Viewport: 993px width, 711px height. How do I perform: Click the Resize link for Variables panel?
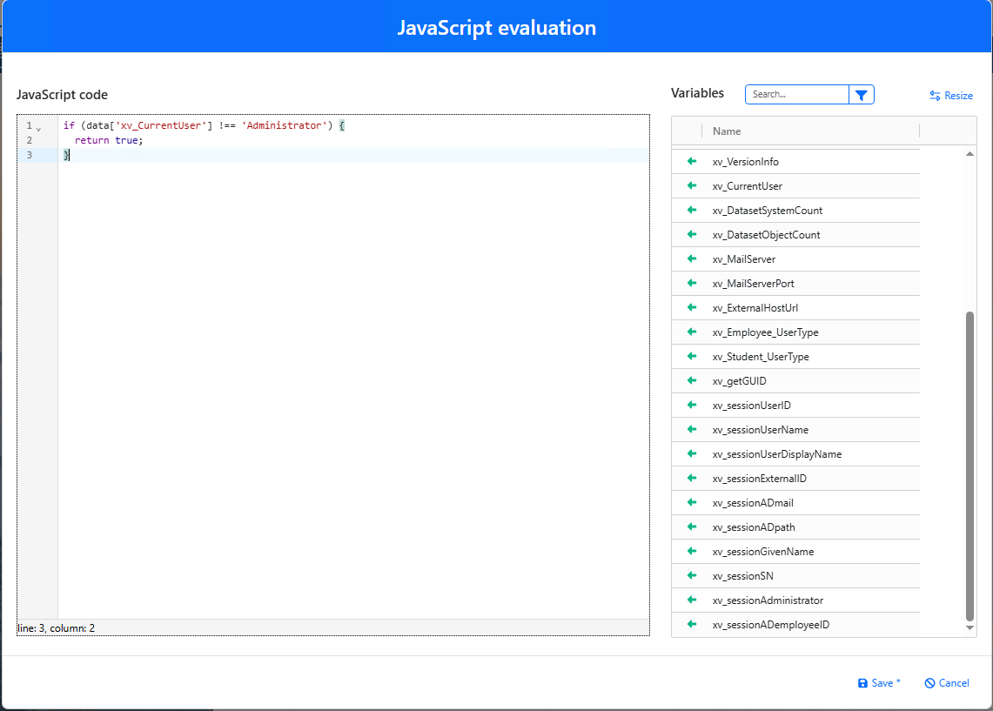pyautogui.click(x=951, y=96)
